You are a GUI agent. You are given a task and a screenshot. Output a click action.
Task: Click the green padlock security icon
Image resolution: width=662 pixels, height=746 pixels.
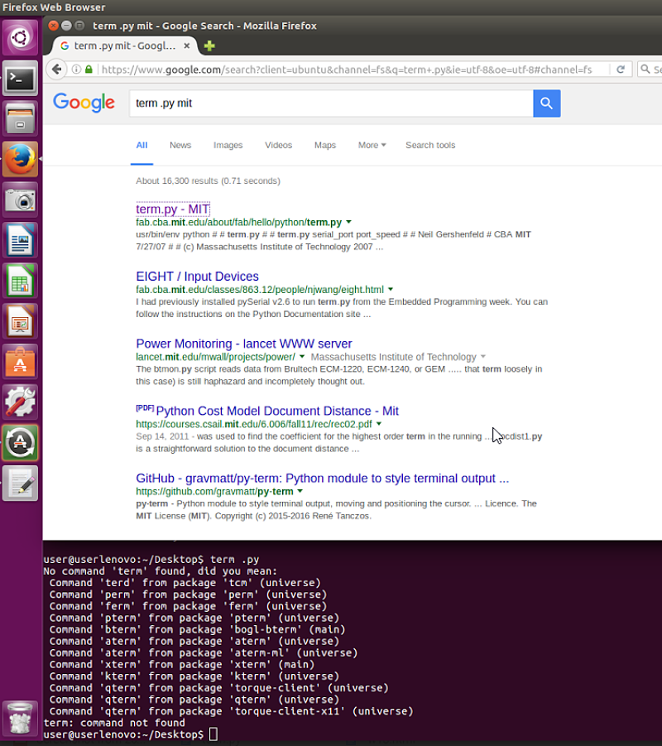click(x=89, y=70)
